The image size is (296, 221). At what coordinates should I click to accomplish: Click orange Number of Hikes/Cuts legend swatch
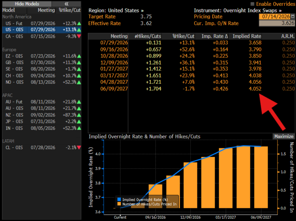click(119, 204)
